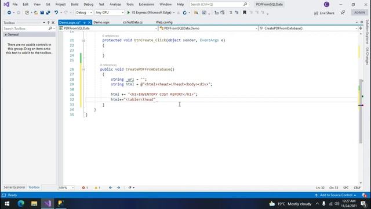Open the Debug configuration dropdown
Screen dimensions: 371x209
click(x=83, y=13)
